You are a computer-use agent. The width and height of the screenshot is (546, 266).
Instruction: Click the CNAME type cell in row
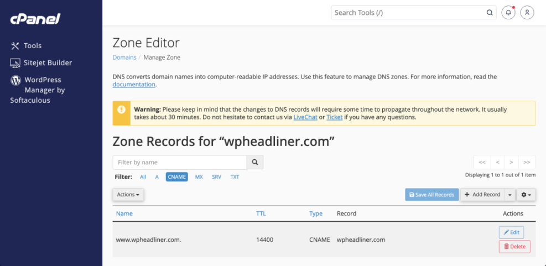[x=319, y=239]
